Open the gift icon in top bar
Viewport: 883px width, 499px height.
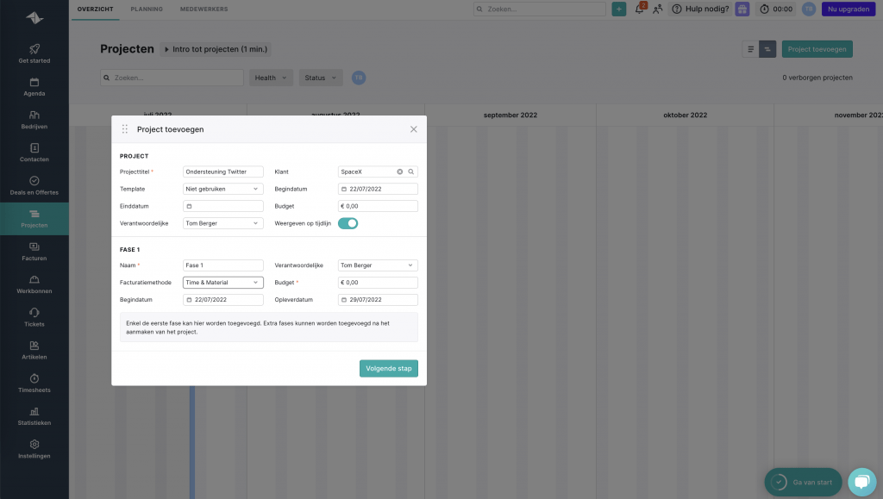point(742,9)
